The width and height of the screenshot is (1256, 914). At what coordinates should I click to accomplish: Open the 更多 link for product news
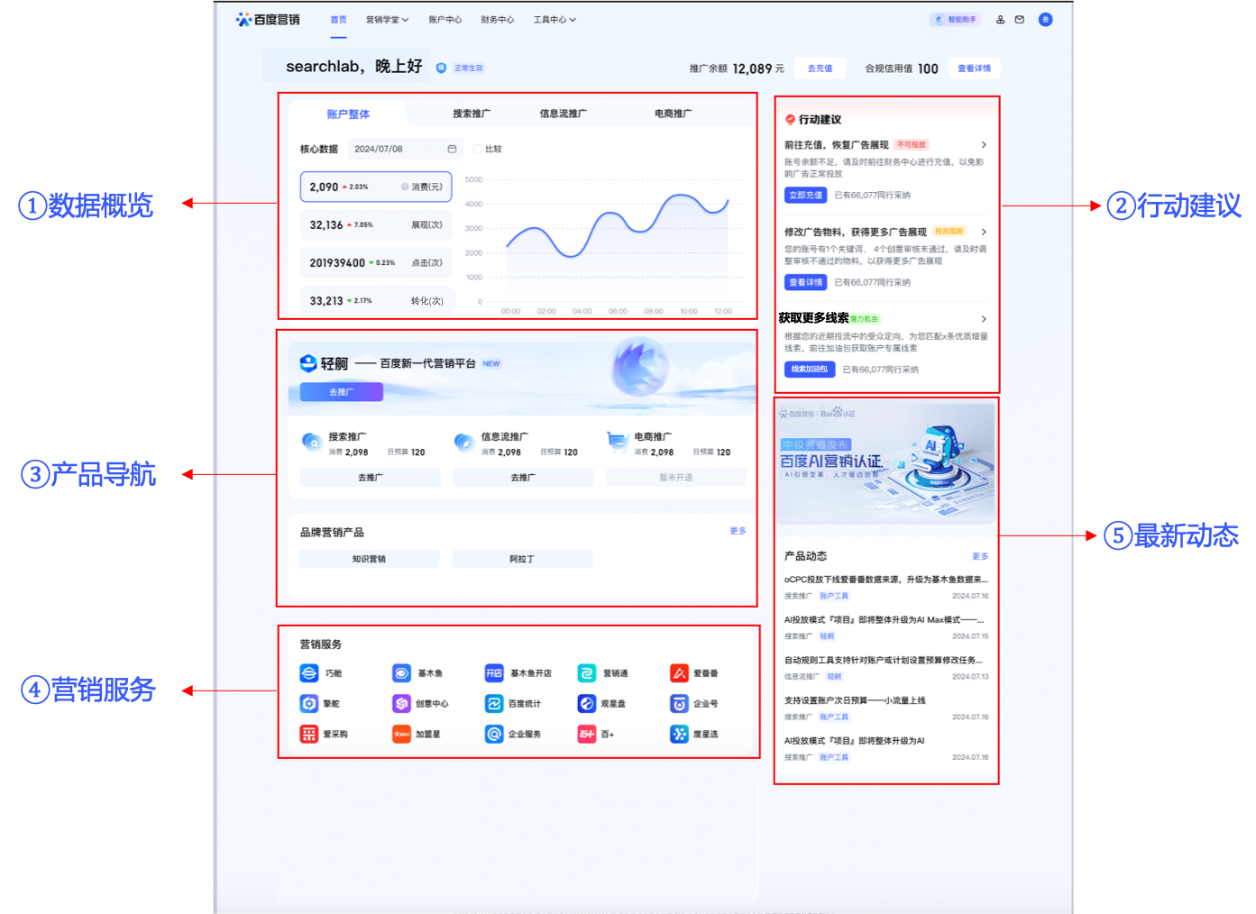[x=981, y=556]
